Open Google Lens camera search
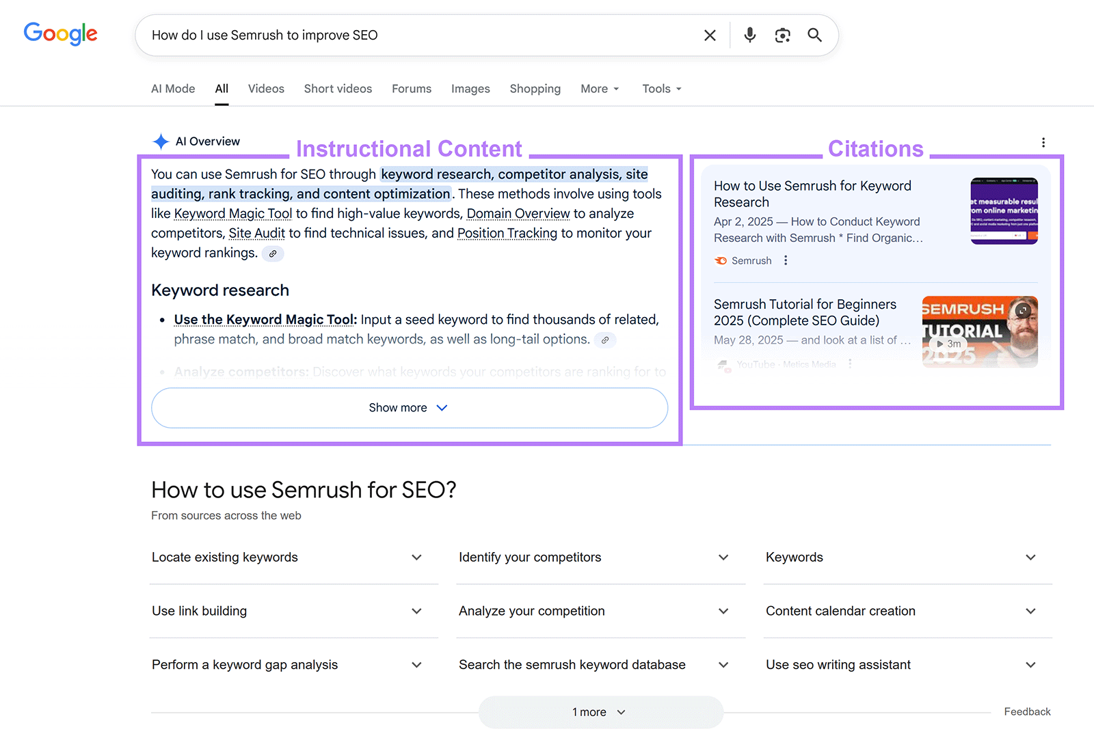This screenshot has width=1094, height=753. click(782, 35)
